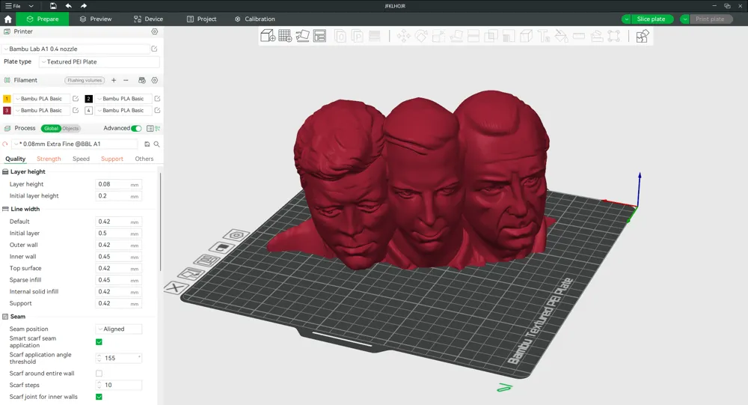Click the Undo arrow icon

point(68,6)
